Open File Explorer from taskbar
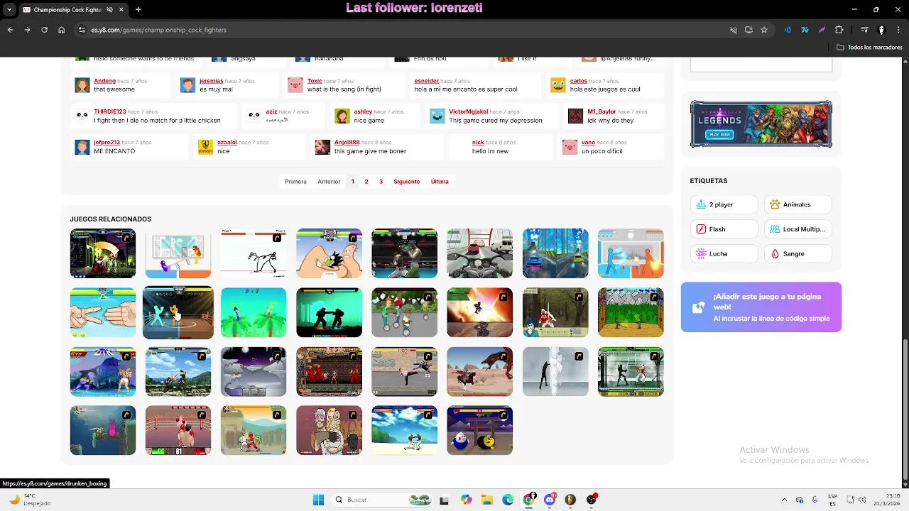 487,500
